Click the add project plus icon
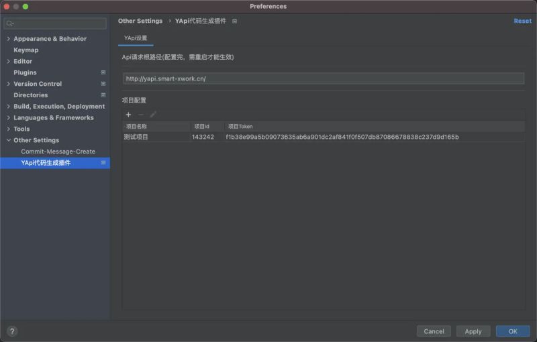Image resolution: width=537 pixels, height=342 pixels. tap(128, 115)
